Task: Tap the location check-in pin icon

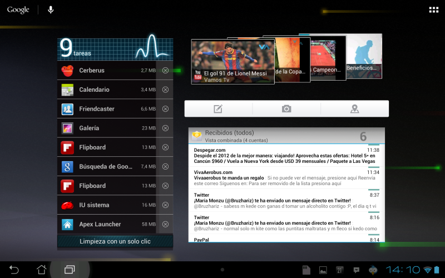Action: coord(354,109)
